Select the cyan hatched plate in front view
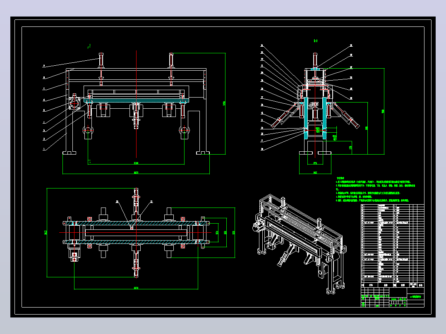 click(136, 100)
